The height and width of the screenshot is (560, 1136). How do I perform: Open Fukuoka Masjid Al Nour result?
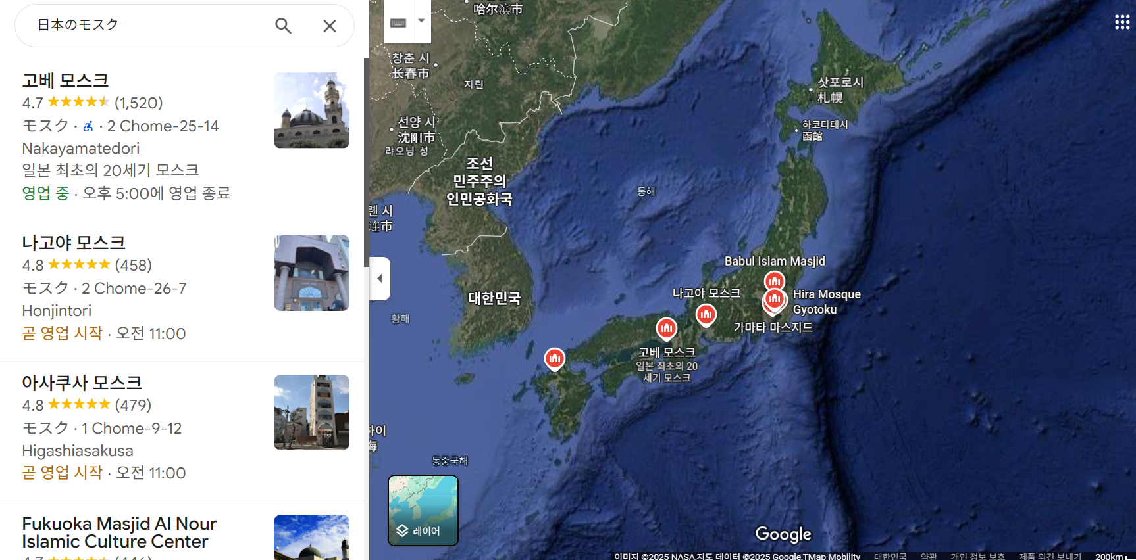pyautogui.click(x=119, y=532)
